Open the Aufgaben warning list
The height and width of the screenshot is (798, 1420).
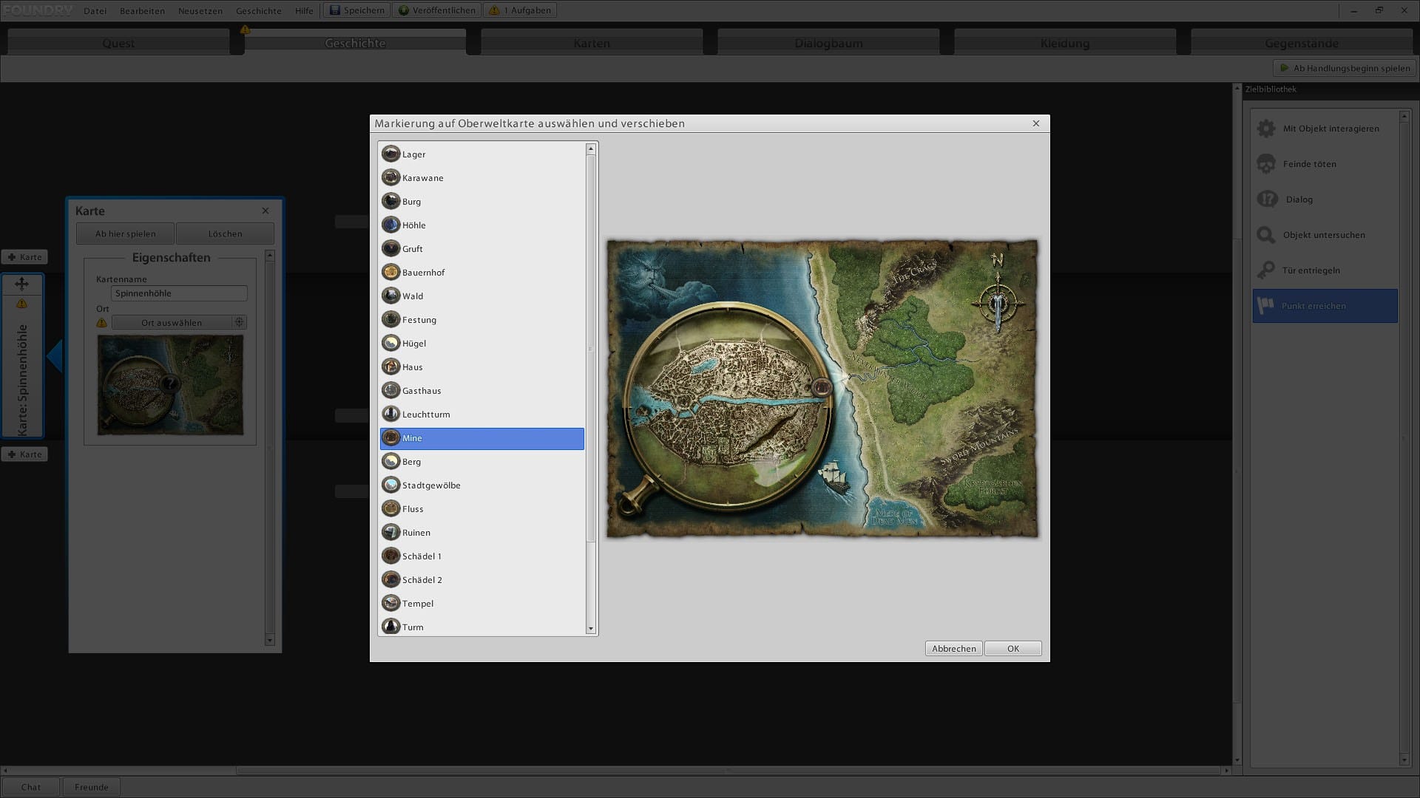[521, 10]
